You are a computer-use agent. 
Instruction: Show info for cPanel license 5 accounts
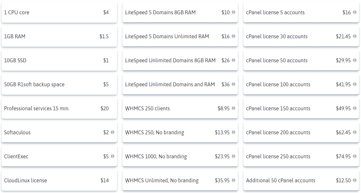point(355,12)
